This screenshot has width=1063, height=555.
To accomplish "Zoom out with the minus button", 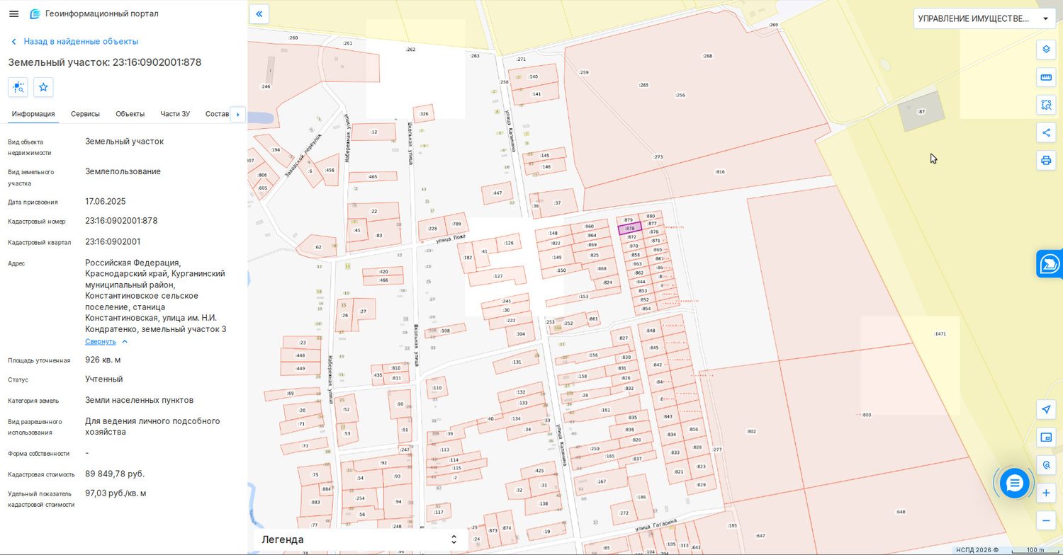I will point(1046,520).
